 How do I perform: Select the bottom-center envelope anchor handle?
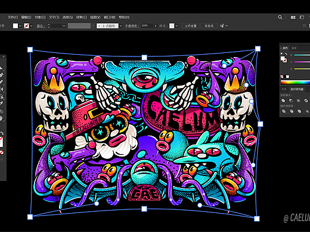(144, 209)
